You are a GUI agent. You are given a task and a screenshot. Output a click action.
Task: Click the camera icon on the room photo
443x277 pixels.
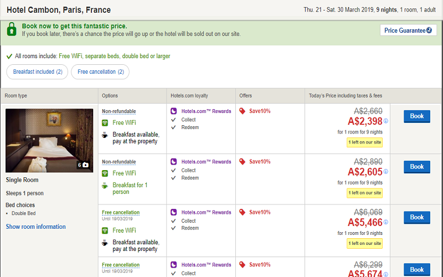point(85,165)
